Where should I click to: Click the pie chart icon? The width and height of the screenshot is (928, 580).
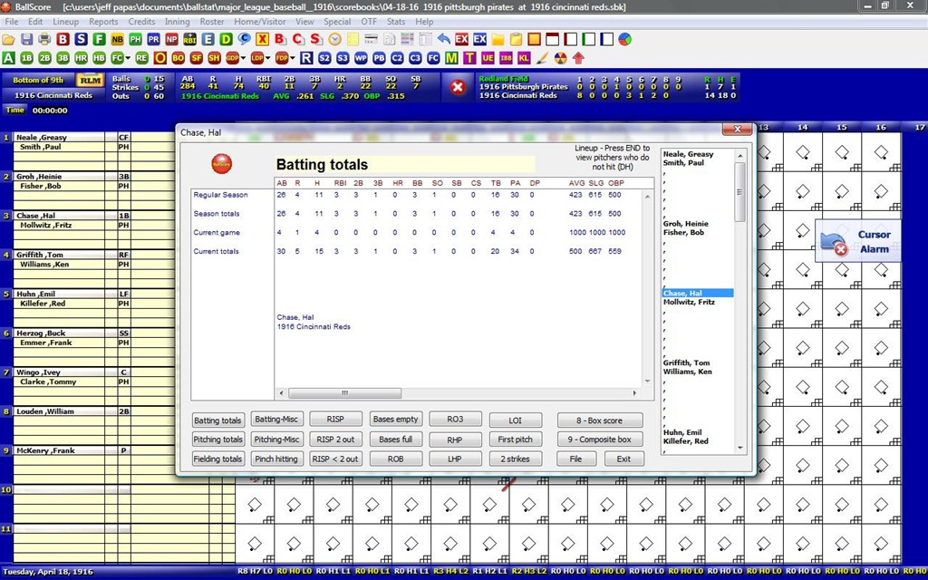(624, 40)
